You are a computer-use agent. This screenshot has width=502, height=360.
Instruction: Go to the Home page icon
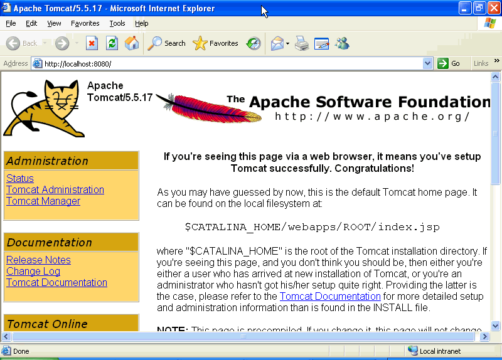(x=132, y=43)
